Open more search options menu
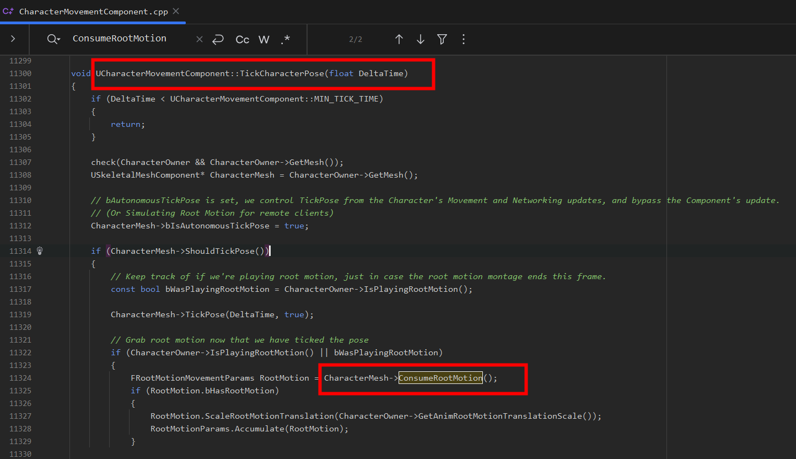 (464, 39)
